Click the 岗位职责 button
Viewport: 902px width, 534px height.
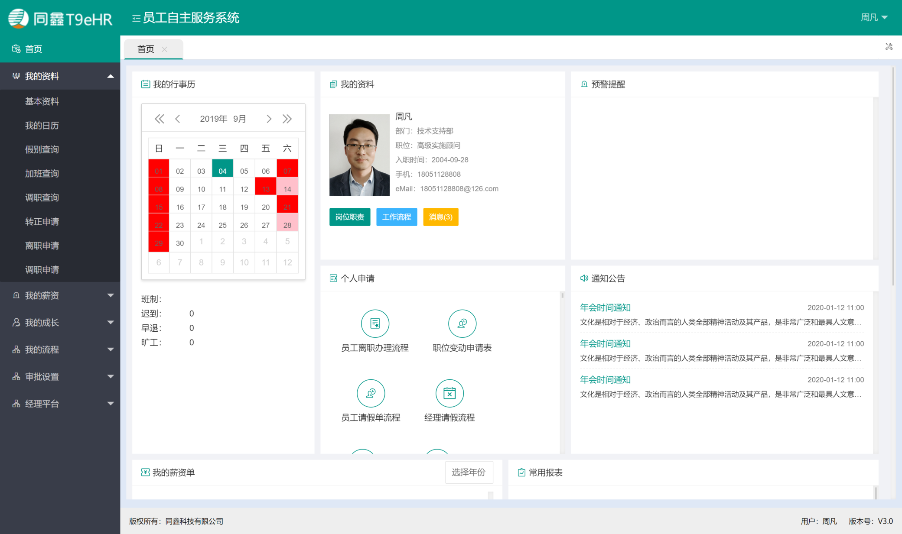point(350,217)
